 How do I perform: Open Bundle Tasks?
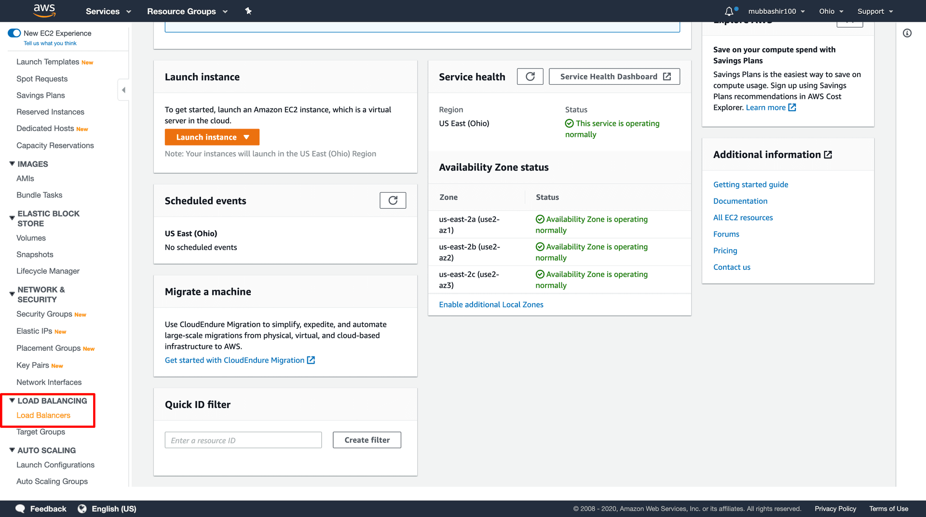(39, 195)
